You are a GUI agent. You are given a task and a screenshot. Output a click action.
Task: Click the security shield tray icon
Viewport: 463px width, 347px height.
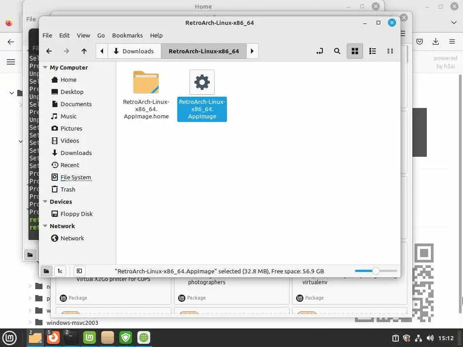[x=406, y=338]
